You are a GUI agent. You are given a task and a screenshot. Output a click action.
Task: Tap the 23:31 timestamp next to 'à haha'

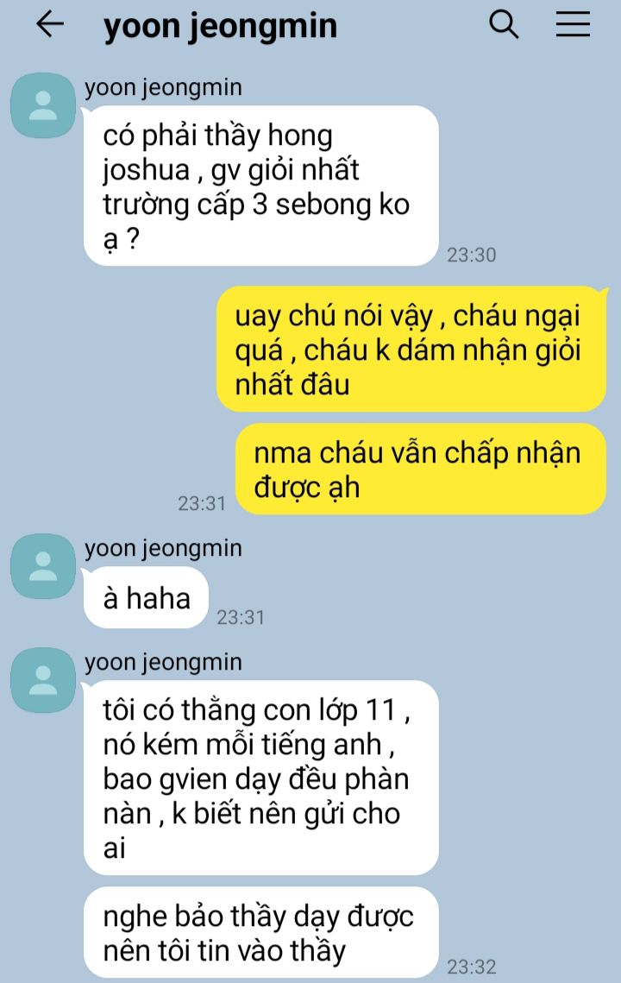point(241,618)
